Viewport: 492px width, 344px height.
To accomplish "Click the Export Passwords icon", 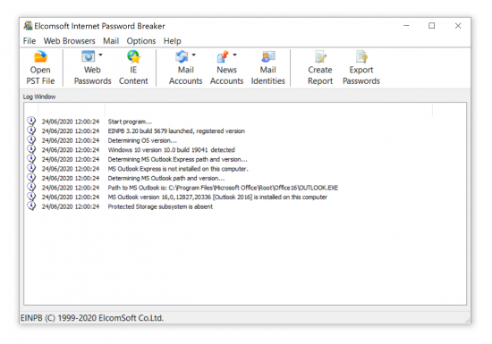I will [361, 56].
